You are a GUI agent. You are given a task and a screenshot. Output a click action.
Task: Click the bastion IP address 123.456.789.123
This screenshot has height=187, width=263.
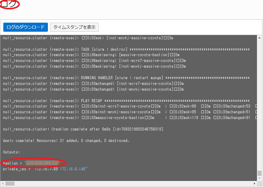[42, 163]
